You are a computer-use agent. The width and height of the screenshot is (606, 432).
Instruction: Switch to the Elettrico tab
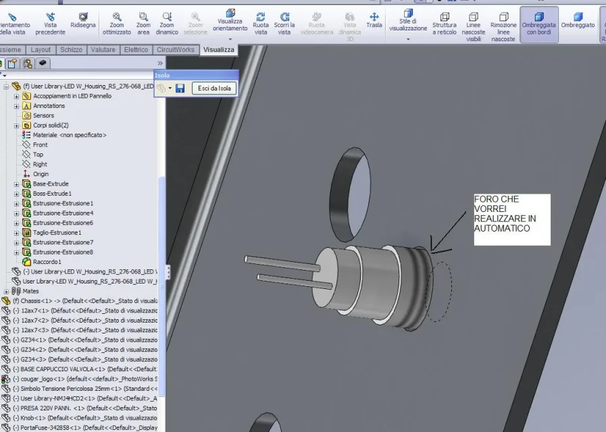[x=136, y=50]
